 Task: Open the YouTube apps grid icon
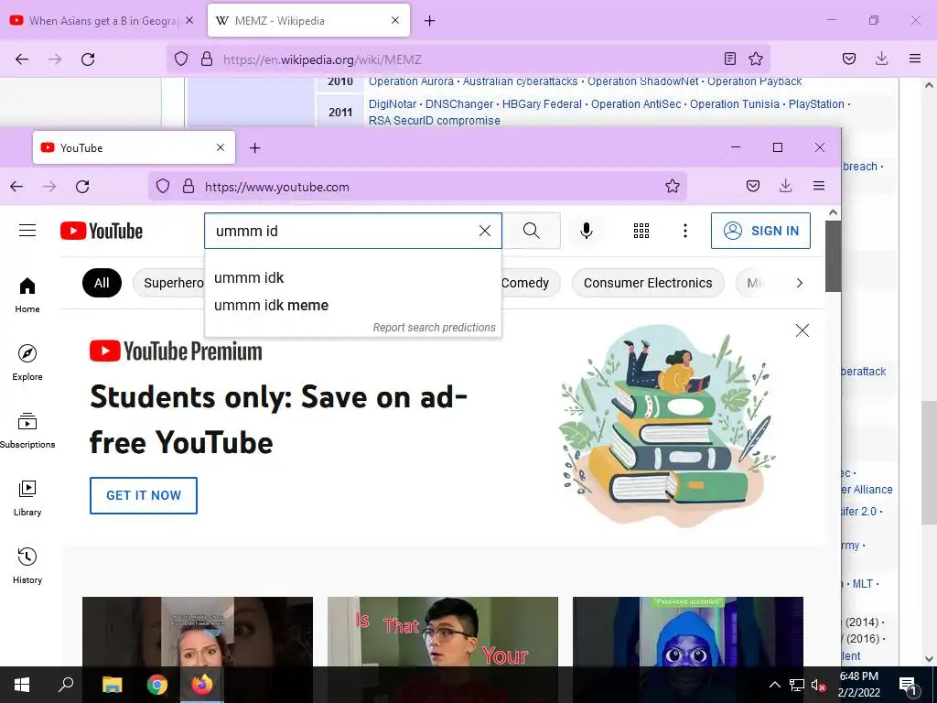point(641,231)
